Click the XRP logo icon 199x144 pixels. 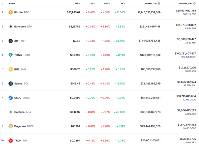tap(11, 41)
